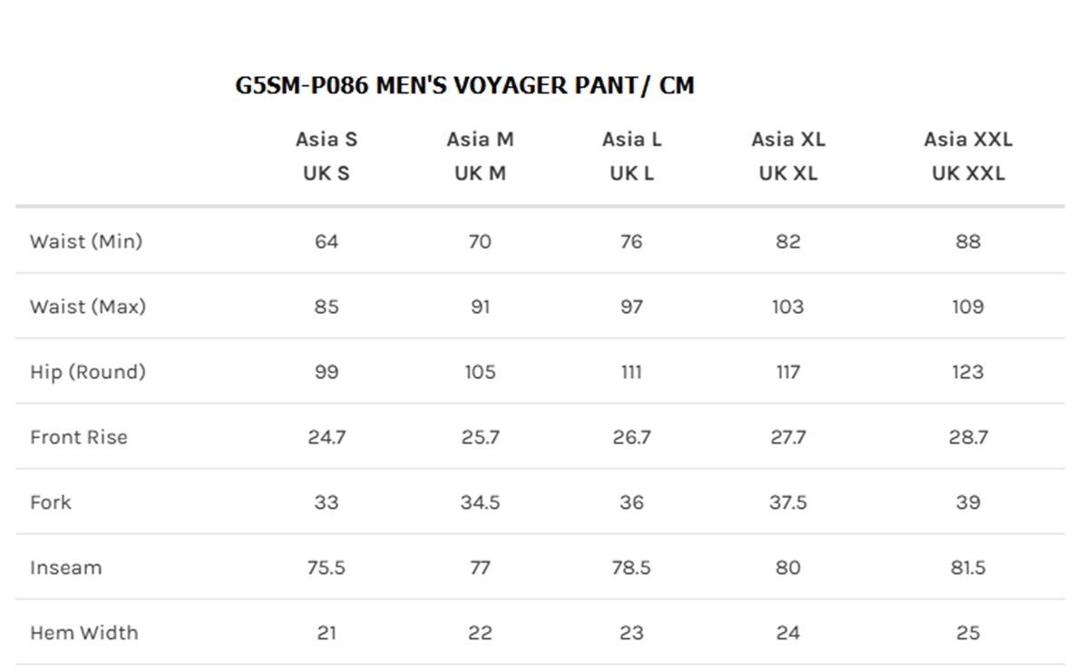Select the Asia XL column header
The width and height of the screenshot is (1072, 672).
[788, 140]
